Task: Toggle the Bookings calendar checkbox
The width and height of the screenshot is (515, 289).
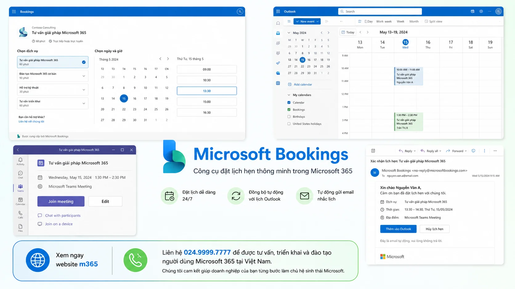Action: click(289, 110)
